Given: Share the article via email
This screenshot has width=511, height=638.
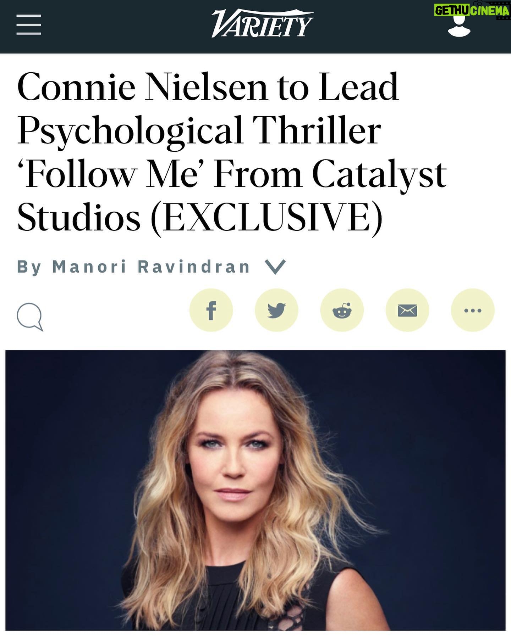Looking at the screenshot, I should pyautogui.click(x=407, y=310).
